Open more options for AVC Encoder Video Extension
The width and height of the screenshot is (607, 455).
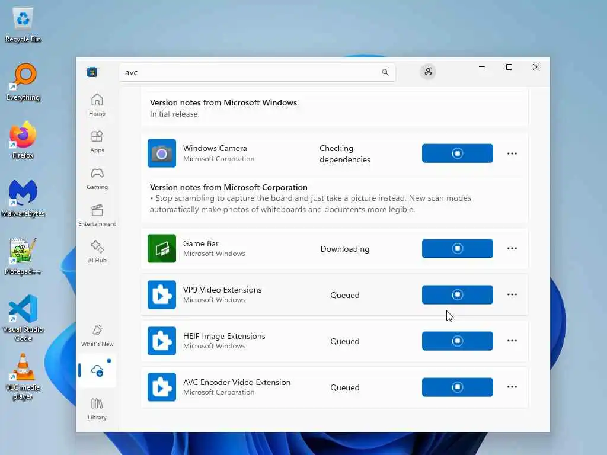pyautogui.click(x=512, y=387)
